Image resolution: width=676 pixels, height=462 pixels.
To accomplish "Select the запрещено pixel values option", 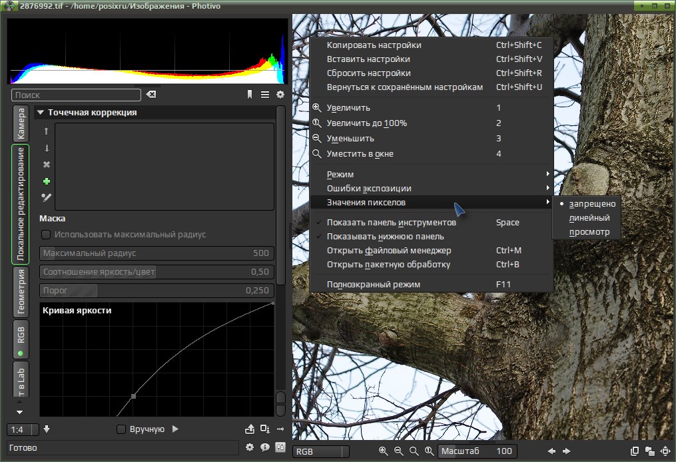I will (x=587, y=203).
